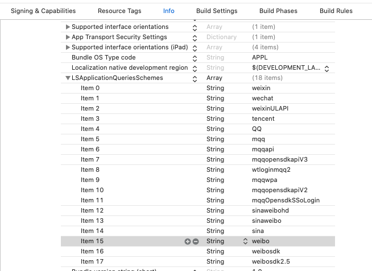This screenshot has height=271, width=372.
Task: Select the Item 0 key label
Action: (x=90, y=88)
